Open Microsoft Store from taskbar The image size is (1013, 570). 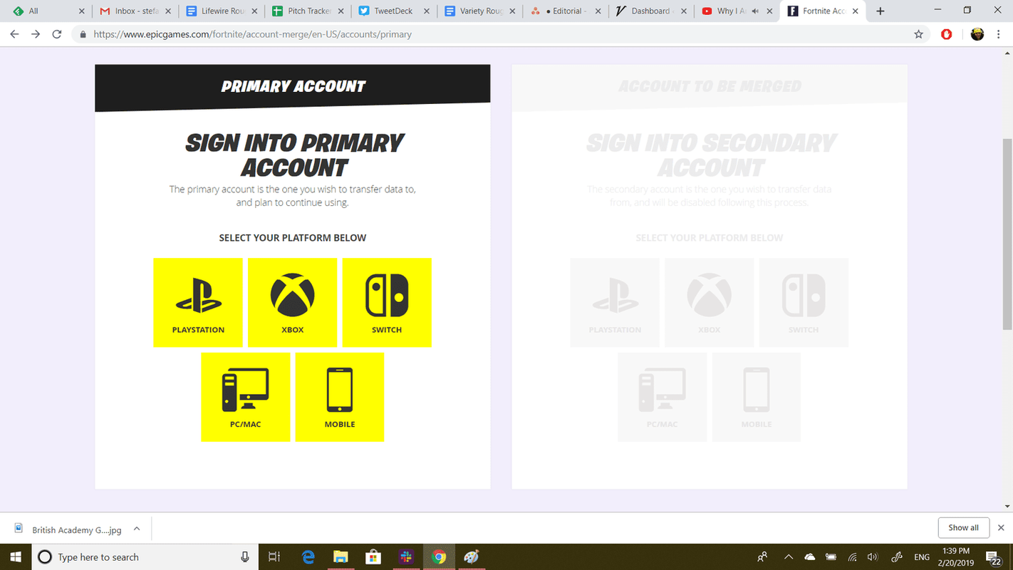(373, 557)
